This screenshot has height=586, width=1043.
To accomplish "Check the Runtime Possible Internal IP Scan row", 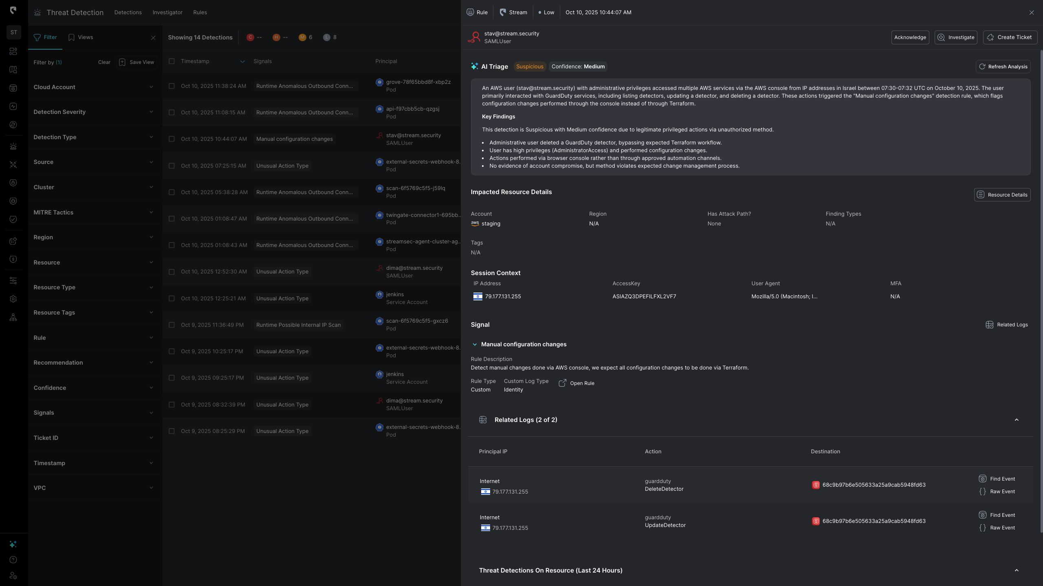I will pos(172,325).
